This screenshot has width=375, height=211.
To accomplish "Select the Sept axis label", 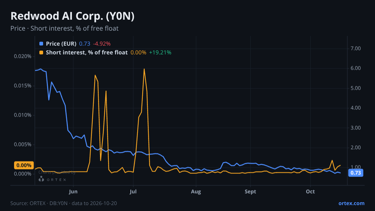I will click(250, 191).
